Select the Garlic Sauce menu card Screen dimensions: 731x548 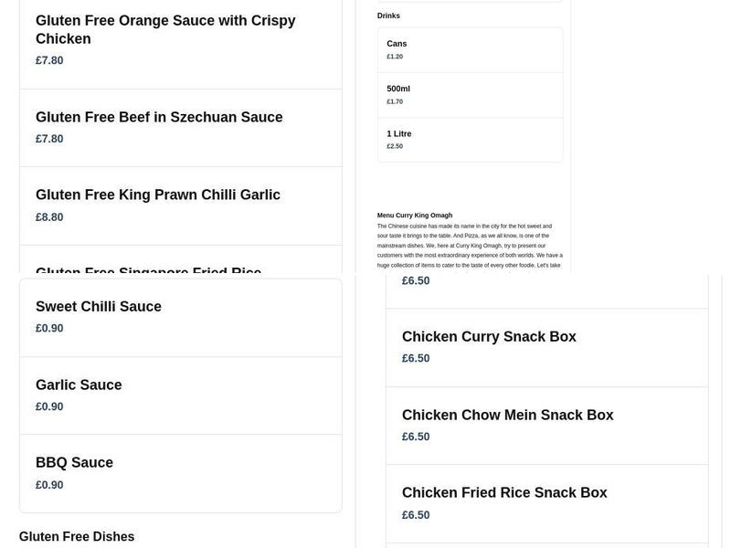[179, 395]
